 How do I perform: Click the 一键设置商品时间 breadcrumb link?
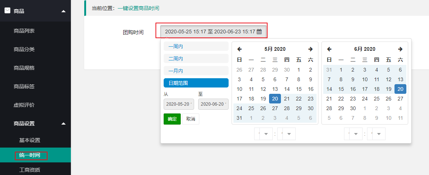[x=138, y=8]
